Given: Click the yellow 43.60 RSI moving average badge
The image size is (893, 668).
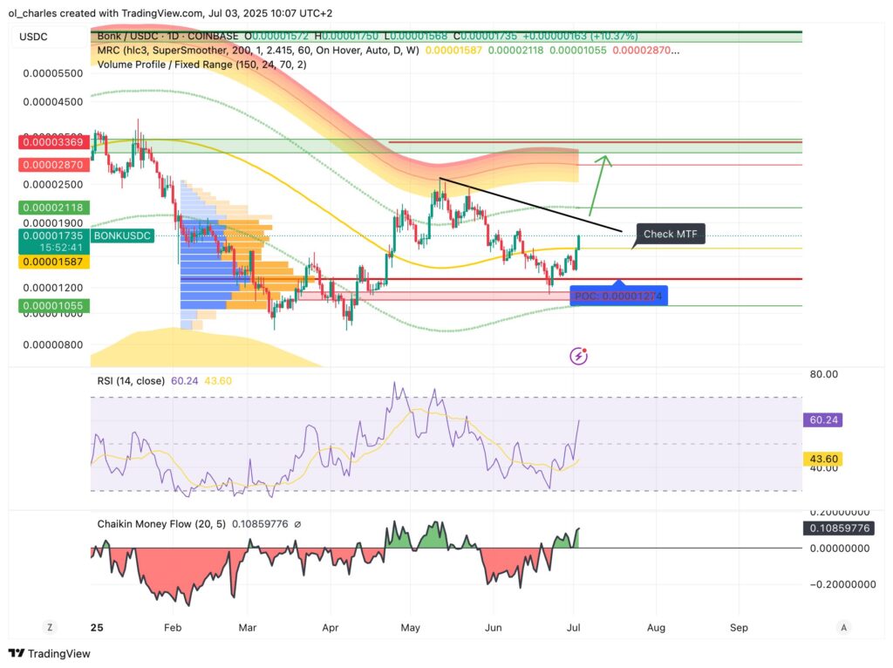Looking at the screenshot, I should tap(823, 458).
